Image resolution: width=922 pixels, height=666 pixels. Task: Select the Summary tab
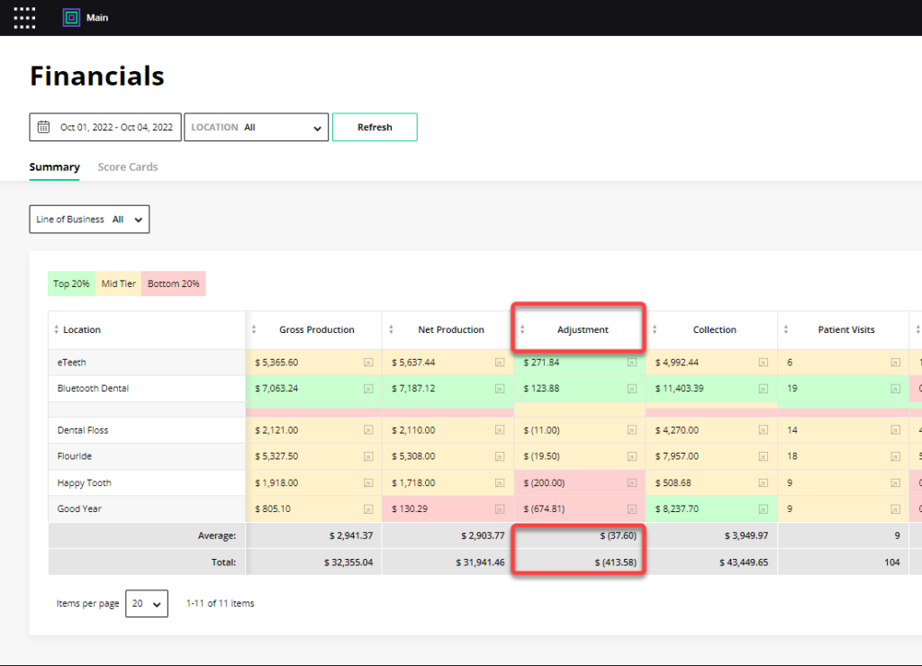click(x=54, y=166)
